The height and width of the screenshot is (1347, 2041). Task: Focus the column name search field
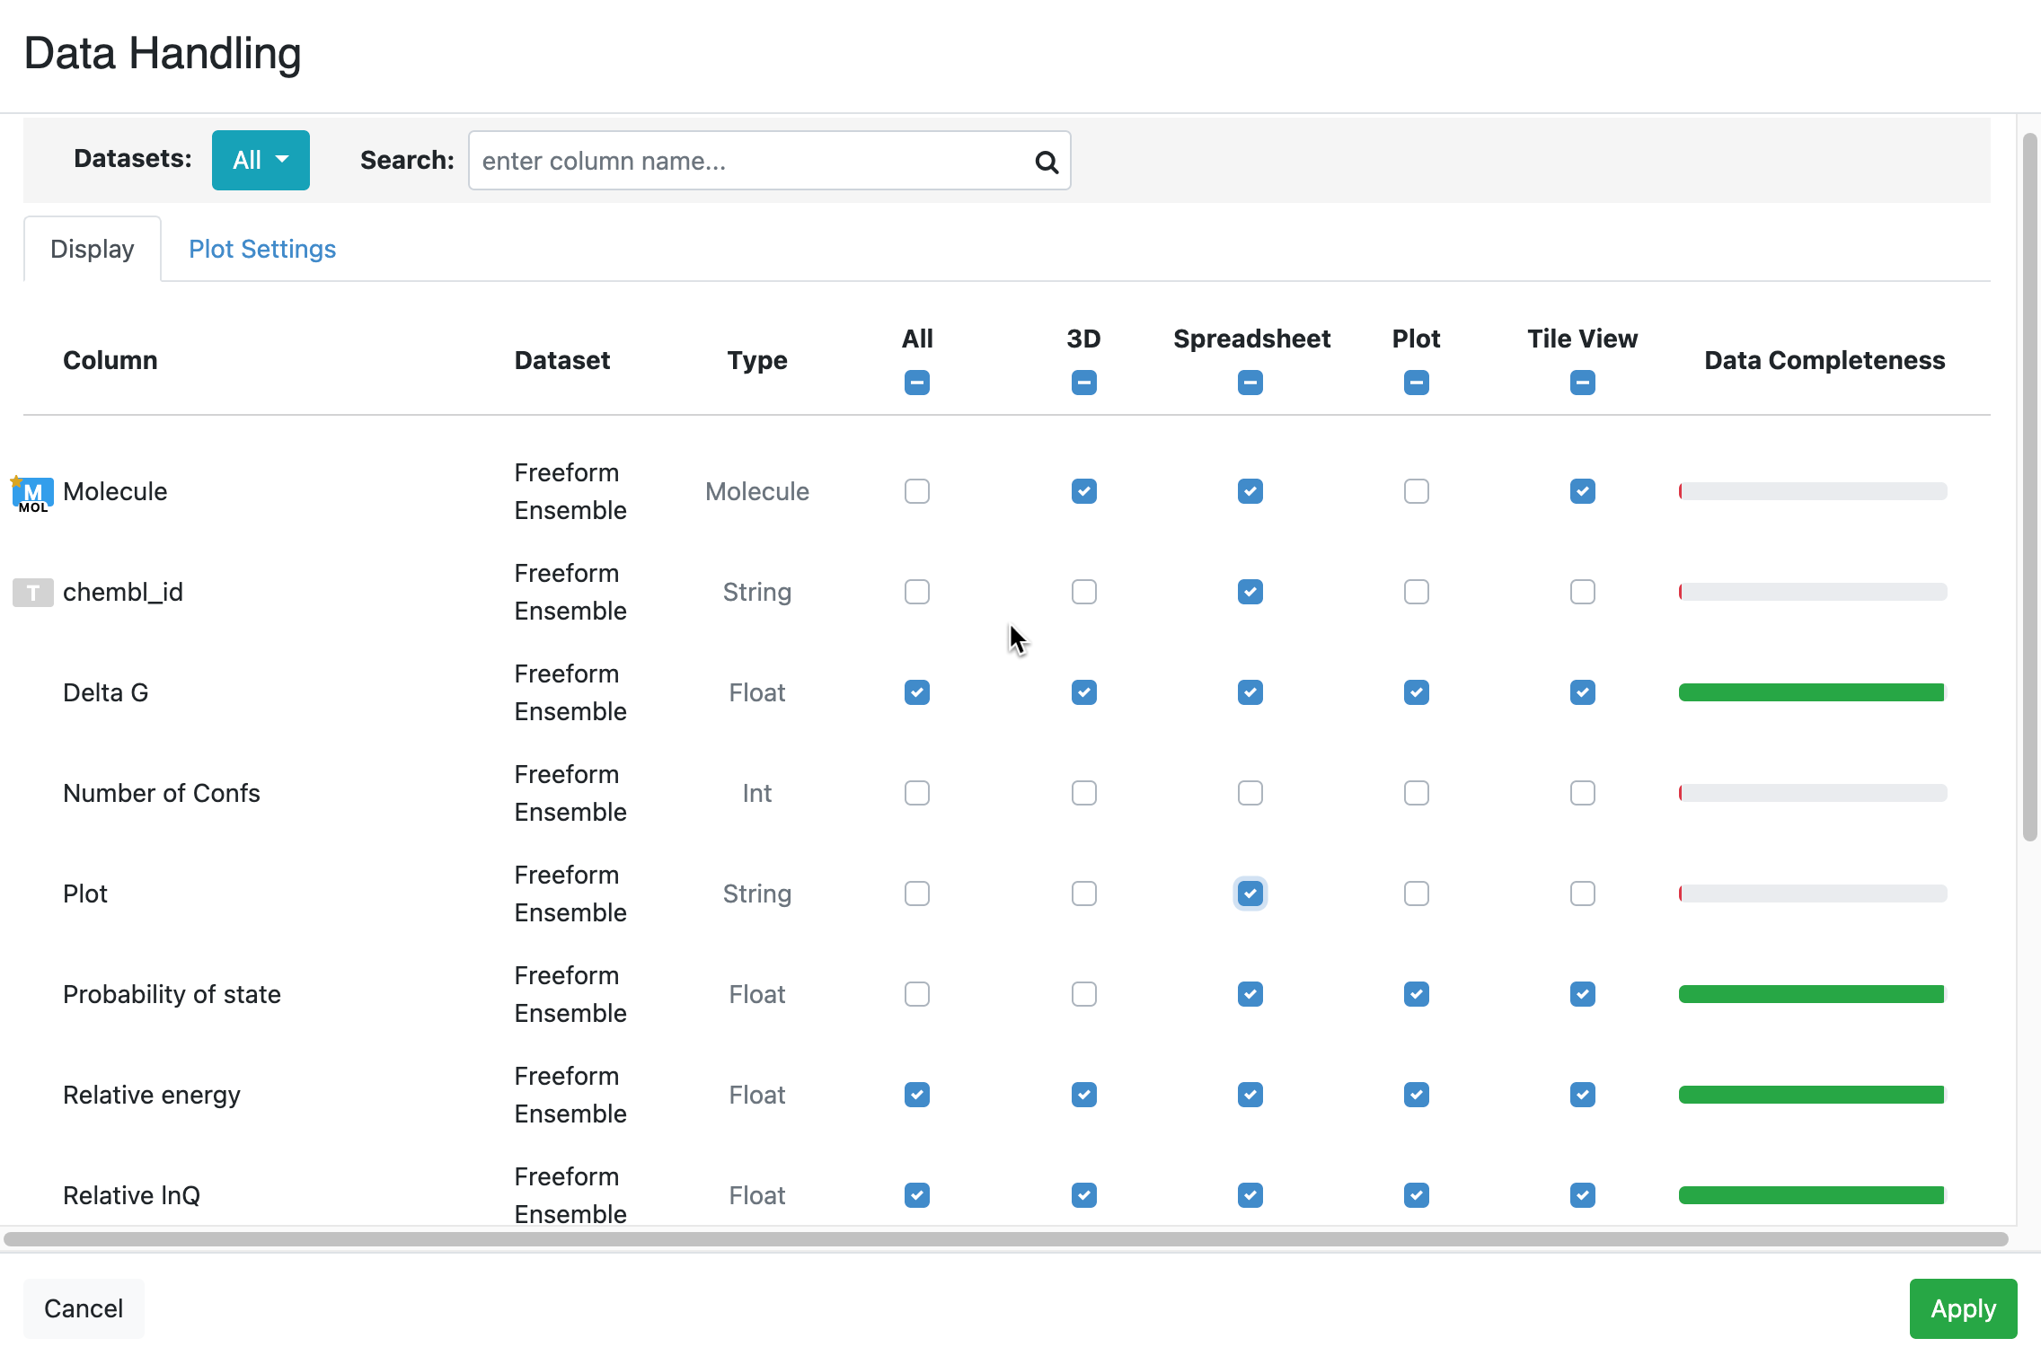click(x=769, y=161)
